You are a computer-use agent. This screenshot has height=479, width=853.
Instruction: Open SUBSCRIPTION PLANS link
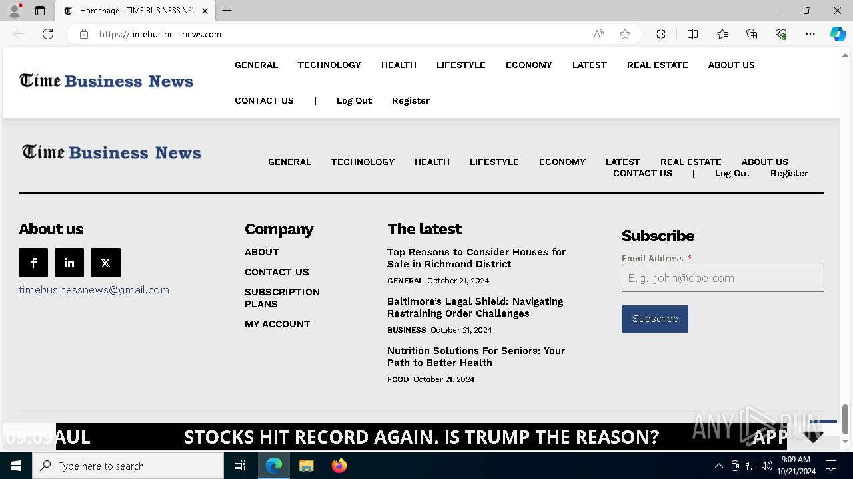click(x=282, y=298)
